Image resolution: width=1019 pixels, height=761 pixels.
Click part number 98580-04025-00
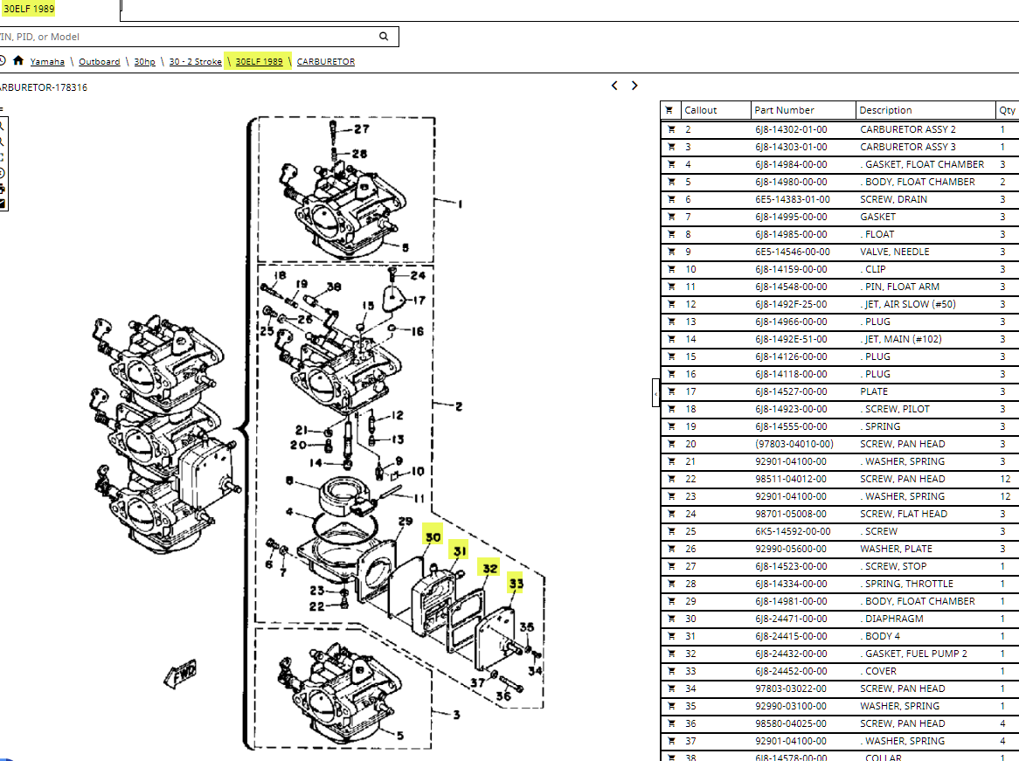(x=791, y=723)
